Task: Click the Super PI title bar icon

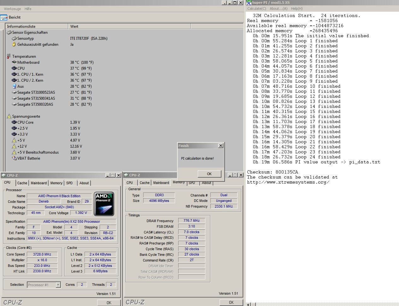Action: pos(249,3)
